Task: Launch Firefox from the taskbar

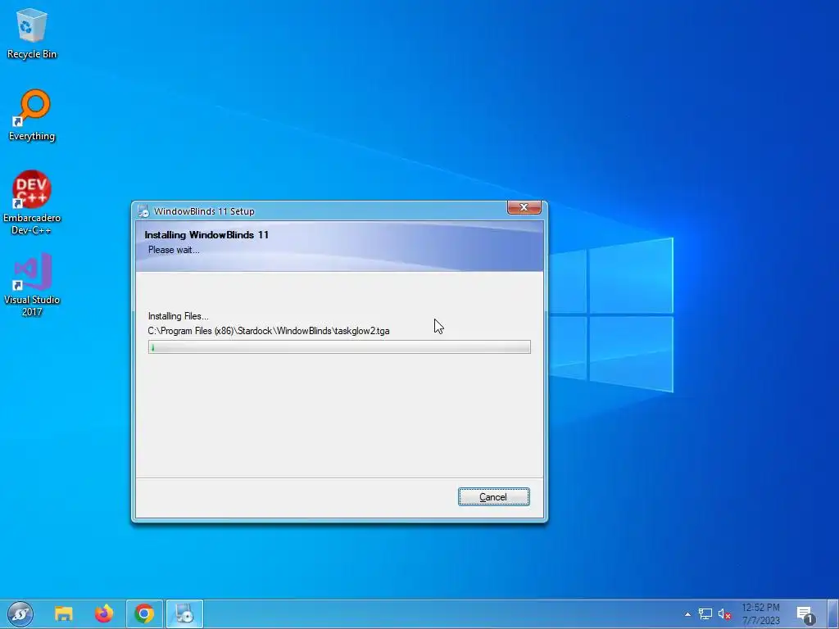Action: (x=104, y=613)
